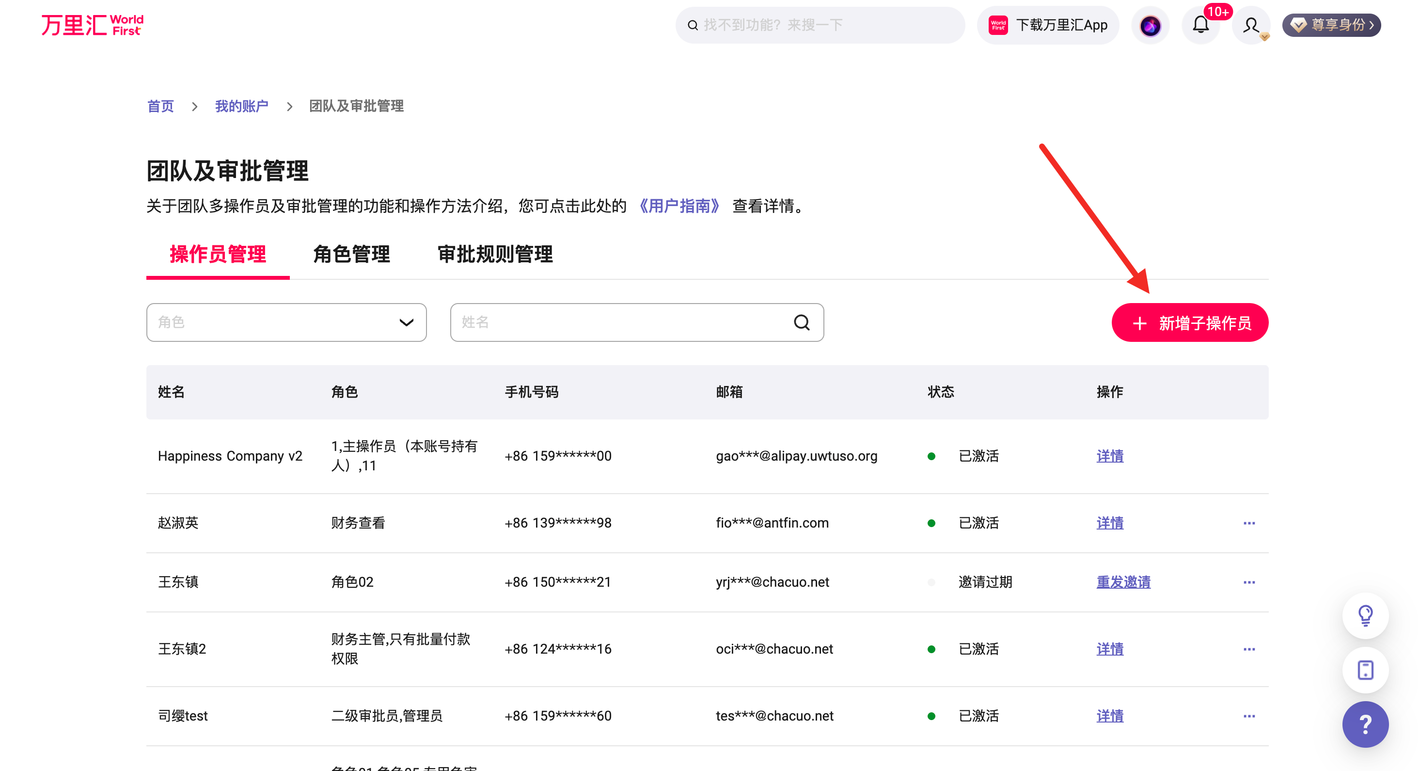Click 已激活 status for 王东镇2

point(978,649)
